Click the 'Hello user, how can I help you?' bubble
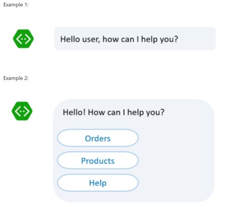Screen dimensions: 234x207 [135, 38]
